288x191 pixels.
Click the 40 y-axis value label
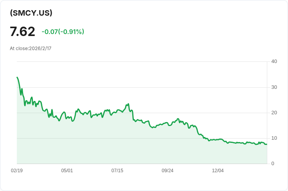pyautogui.click(x=274, y=61)
